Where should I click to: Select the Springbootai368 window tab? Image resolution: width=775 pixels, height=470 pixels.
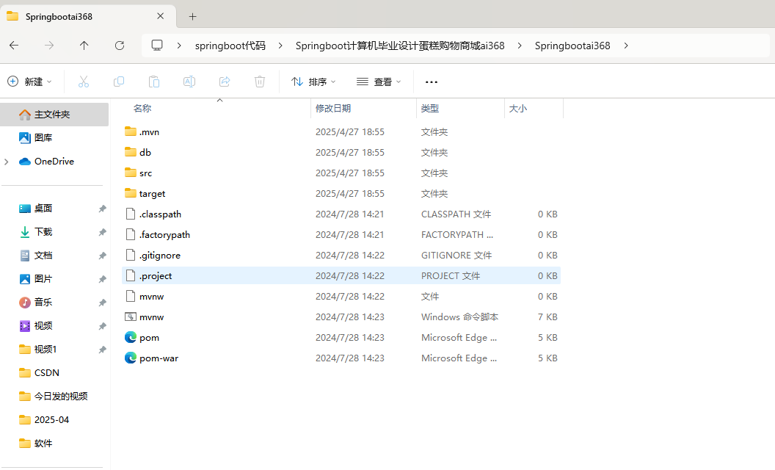(89, 17)
